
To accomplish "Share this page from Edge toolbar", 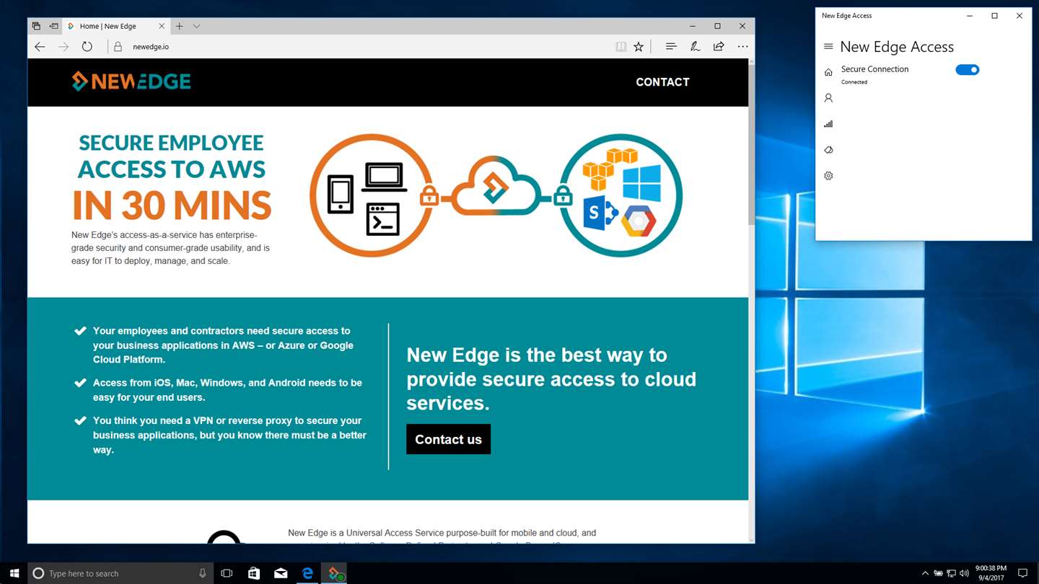I will point(719,47).
